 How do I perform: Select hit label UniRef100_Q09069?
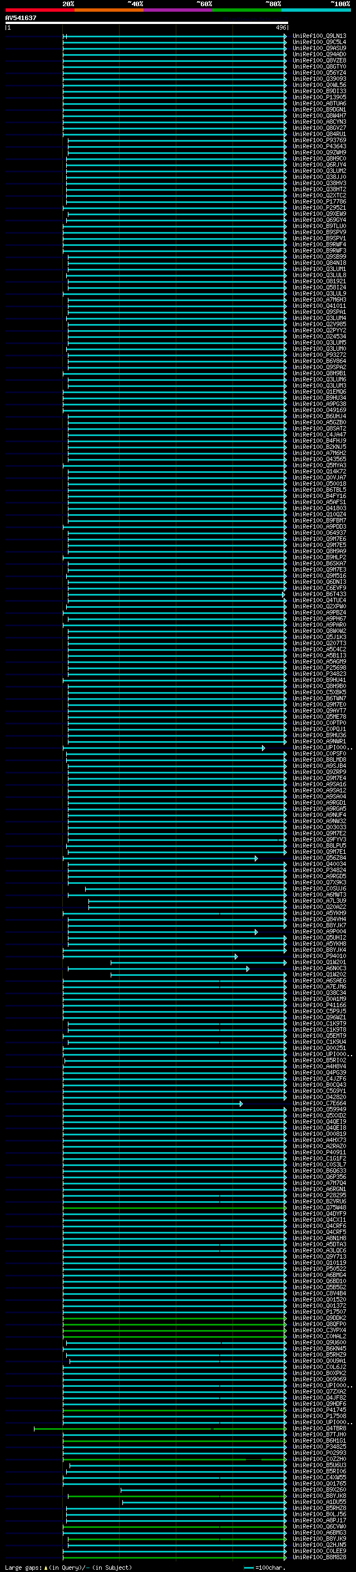(x=319, y=1379)
